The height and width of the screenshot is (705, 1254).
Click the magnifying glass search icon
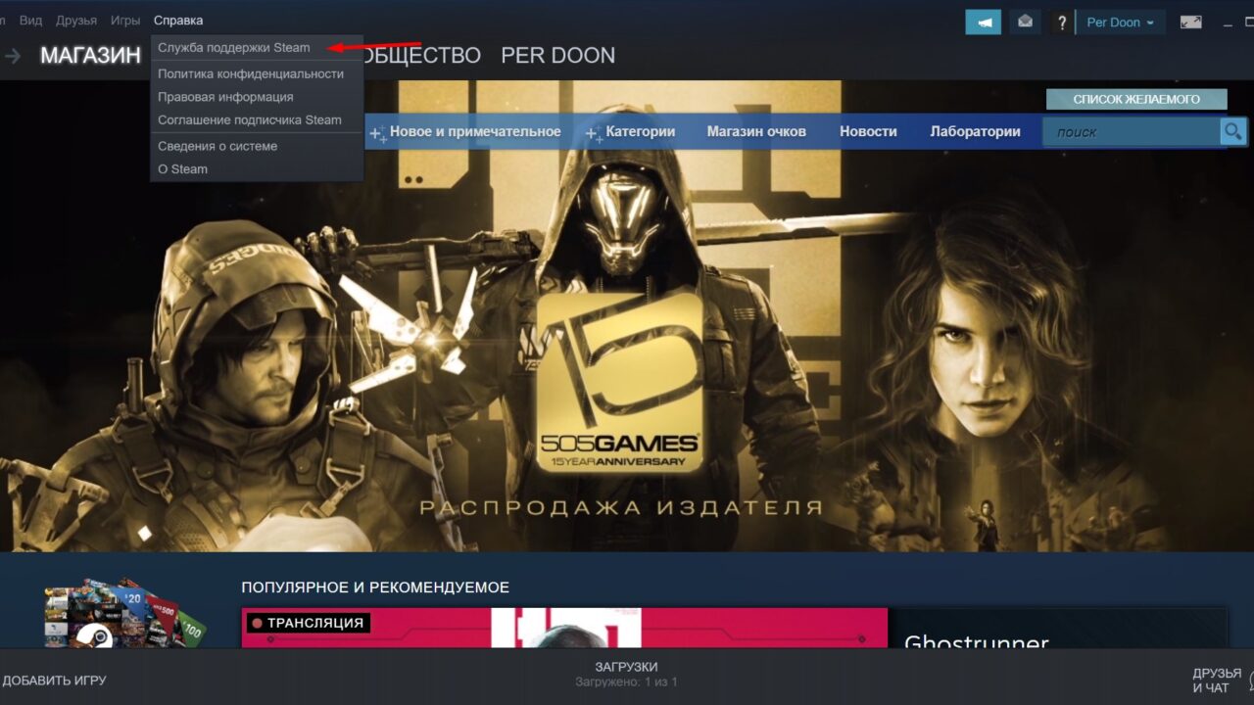[1231, 131]
